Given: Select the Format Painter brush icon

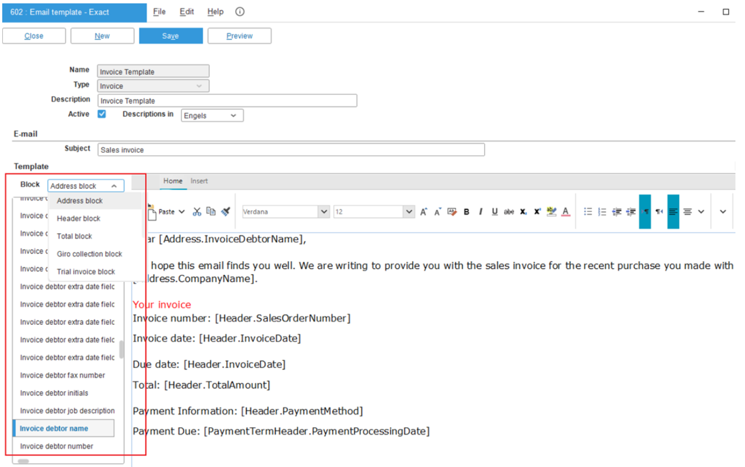Looking at the screenshot, I should (x=225, y=212).
